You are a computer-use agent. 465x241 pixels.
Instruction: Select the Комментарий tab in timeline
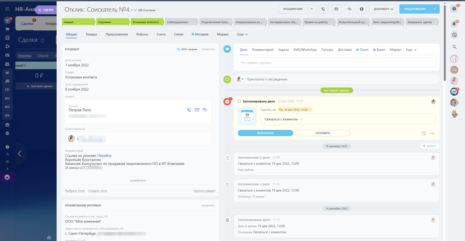pos(262,49)
